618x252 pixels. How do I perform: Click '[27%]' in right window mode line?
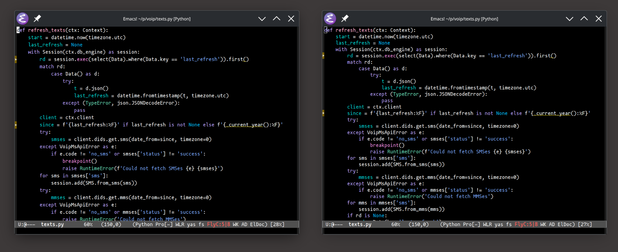pyautogui.click(x=585, y=225)
